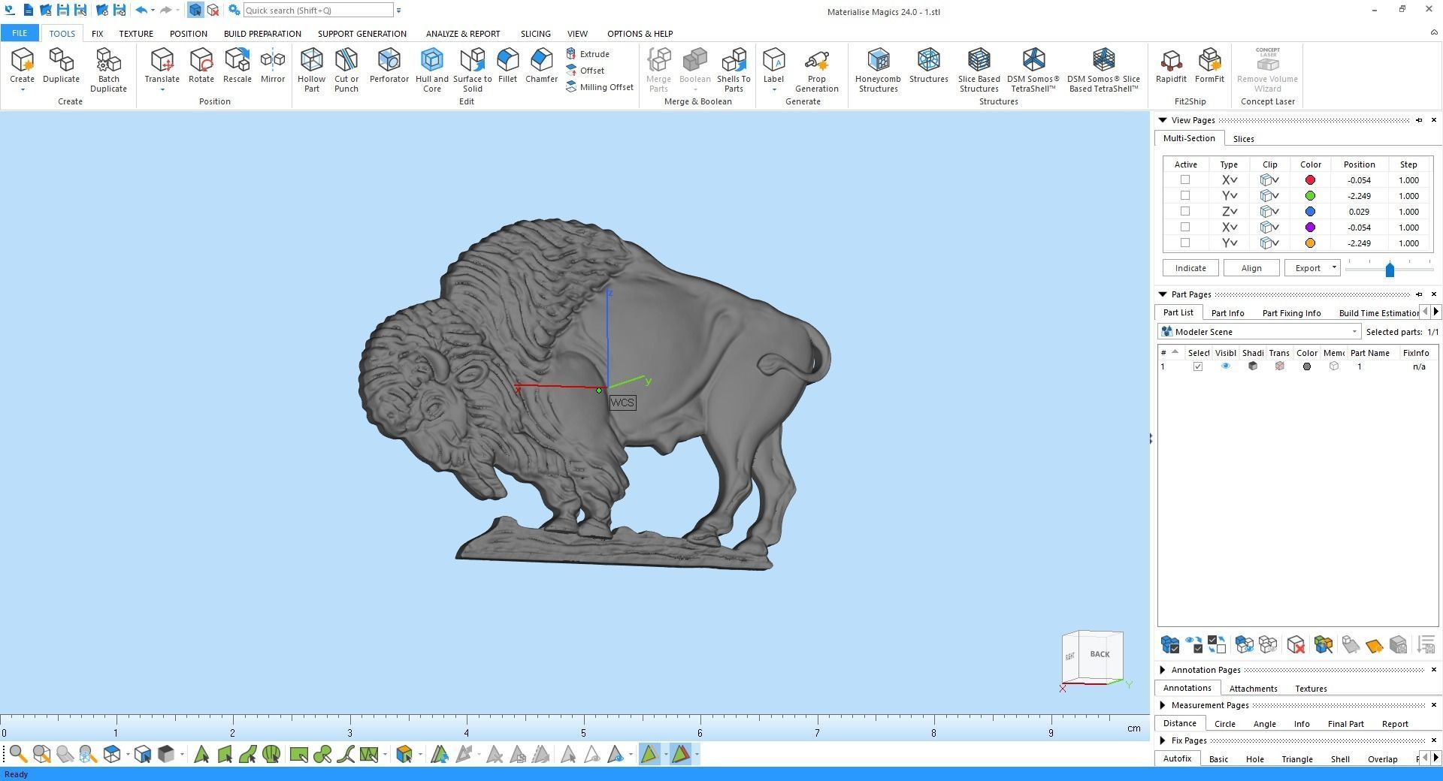Activate the Shells To Parts tool
Viewport: 1443px width, 781px height.
coord(734,68)
